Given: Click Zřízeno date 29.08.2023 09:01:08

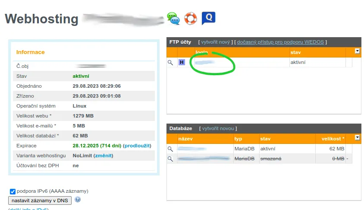Looking at the screenshot, I should pos(97,96).
